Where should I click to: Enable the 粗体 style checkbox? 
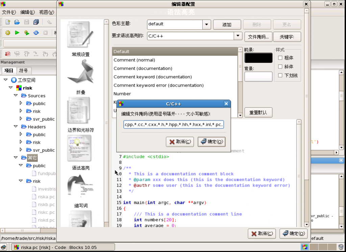[280, 58]
